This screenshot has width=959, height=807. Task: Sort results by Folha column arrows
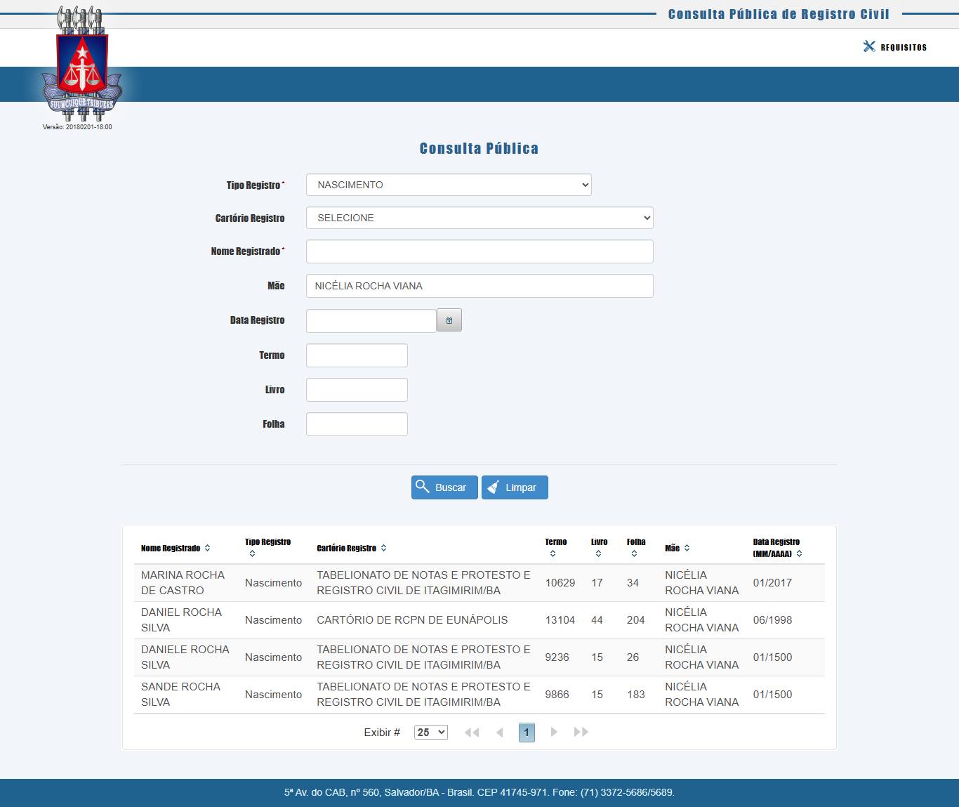tap(634, 553)
